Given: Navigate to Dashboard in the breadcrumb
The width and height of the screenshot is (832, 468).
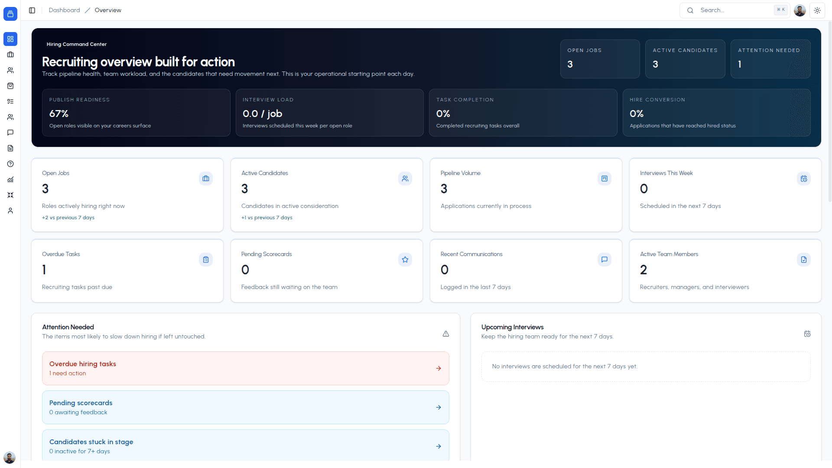Looking at the screenshot, I should pyautogui.click(x=64, y=10).
